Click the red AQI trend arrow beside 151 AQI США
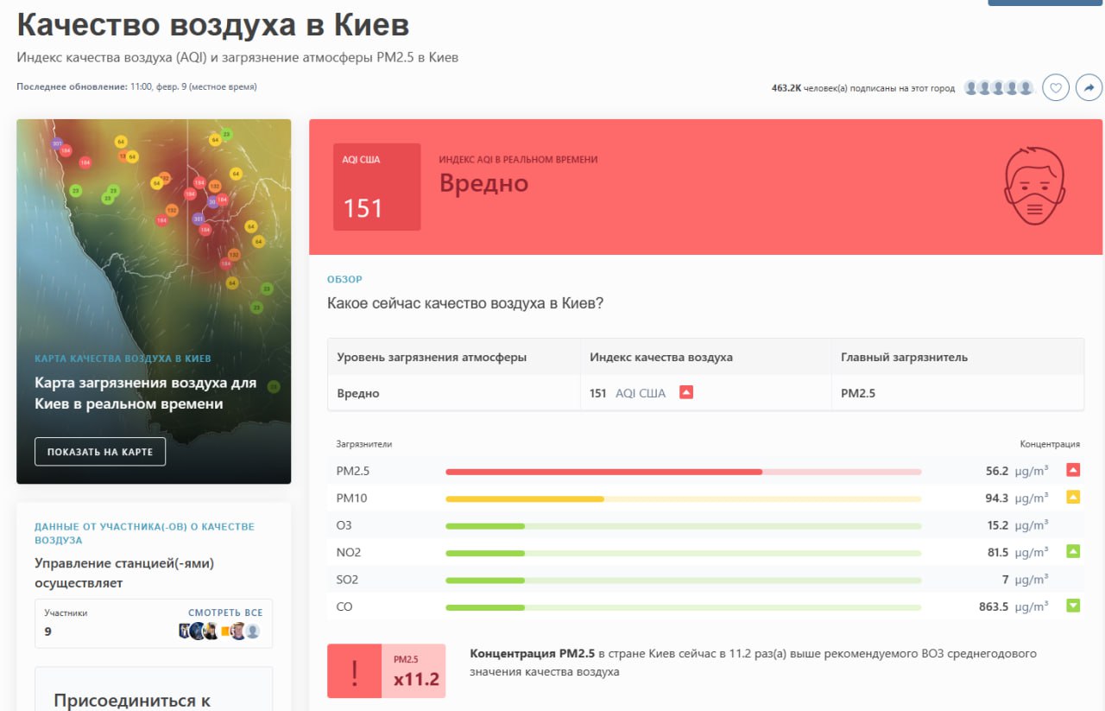The image size is (1105, 711). coord(686,392)
